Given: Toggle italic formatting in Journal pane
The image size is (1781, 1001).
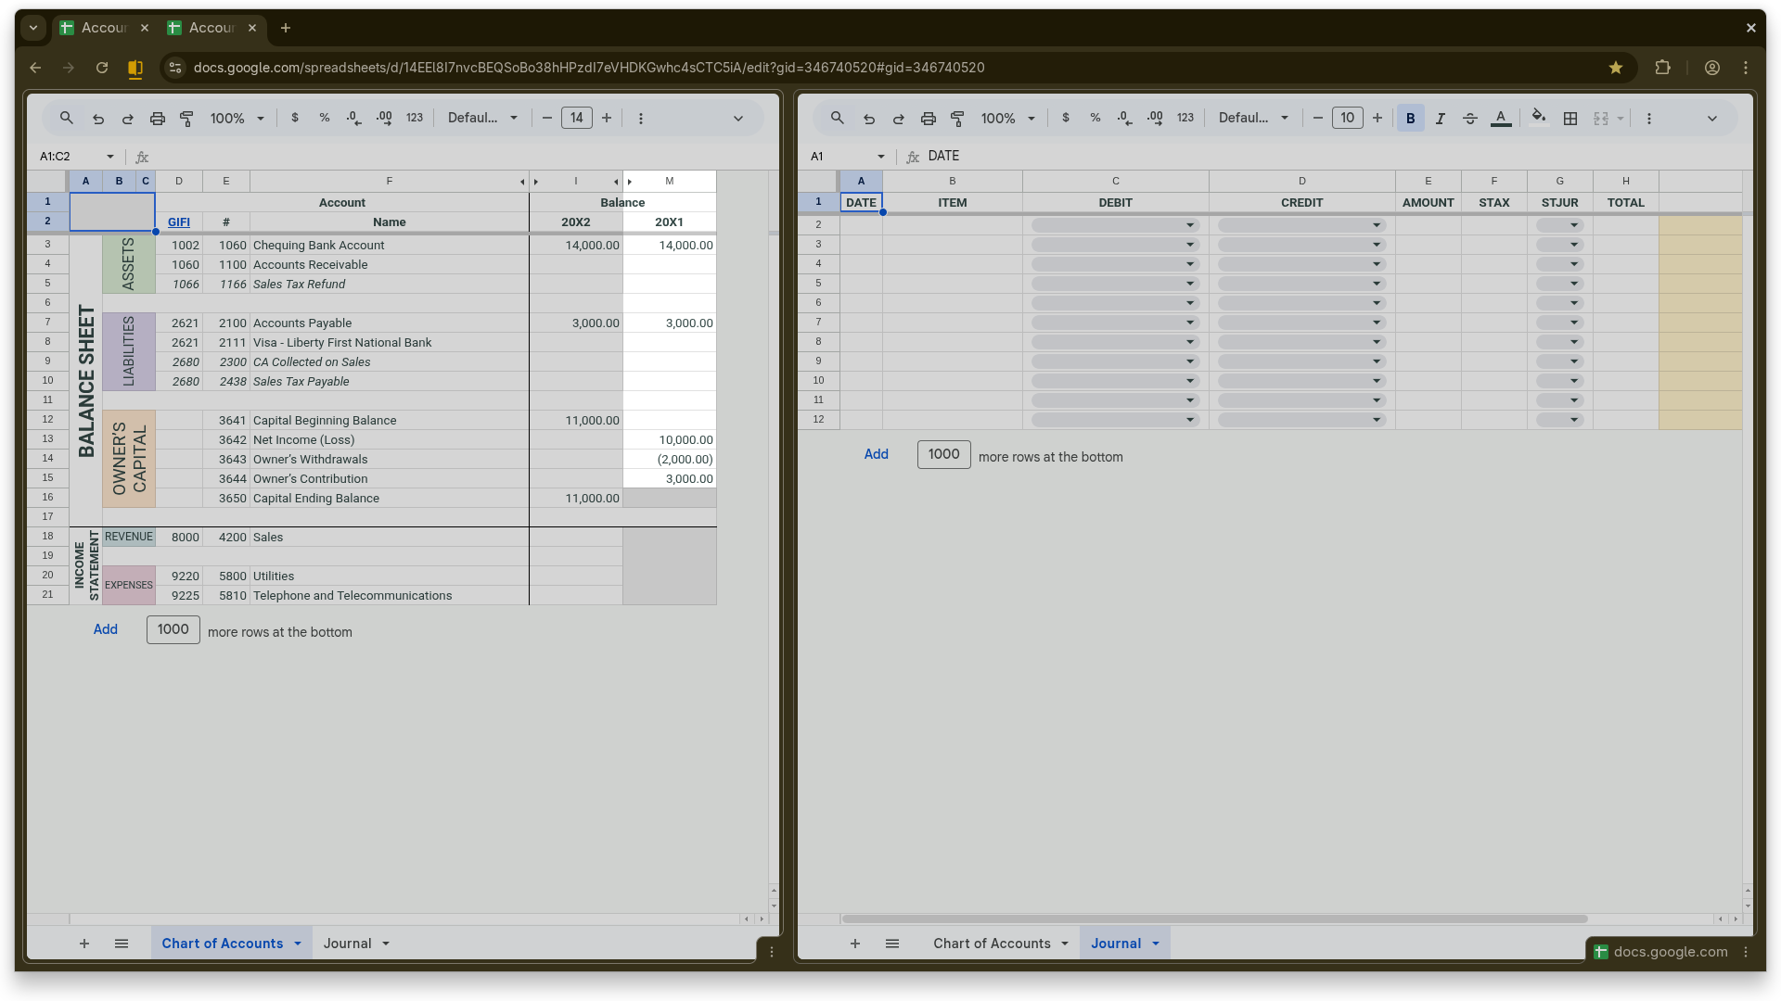Looking at the screenshot, I should (x=1440, y=119).
